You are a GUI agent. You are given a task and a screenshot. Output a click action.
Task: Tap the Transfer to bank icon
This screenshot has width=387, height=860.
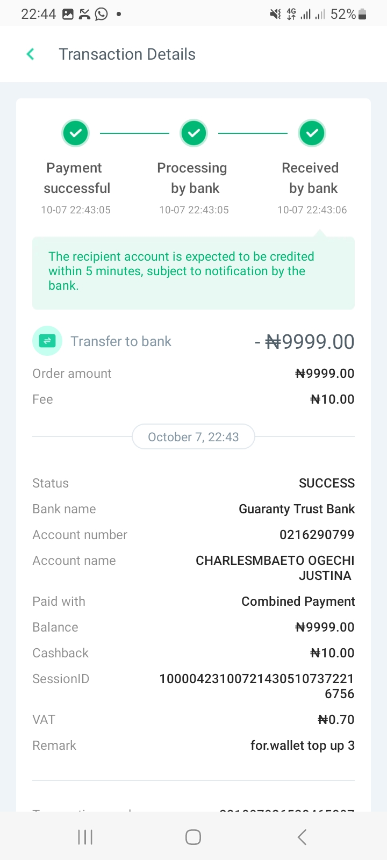pyautogui.click(x=47, y=341)
